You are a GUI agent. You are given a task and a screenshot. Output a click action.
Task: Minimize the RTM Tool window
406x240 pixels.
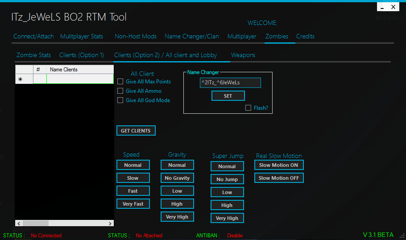382,7
